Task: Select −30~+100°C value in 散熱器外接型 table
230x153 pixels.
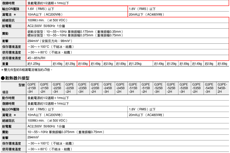Action: (x=51, y=144)
